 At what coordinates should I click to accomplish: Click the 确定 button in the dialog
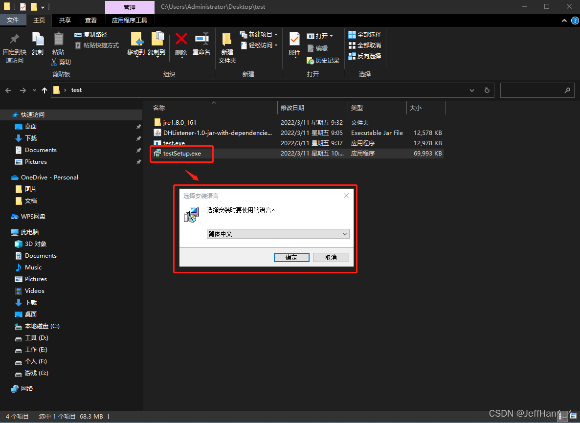point(291,257)
